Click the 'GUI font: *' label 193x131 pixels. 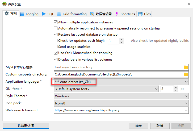(x=14, y=89)
